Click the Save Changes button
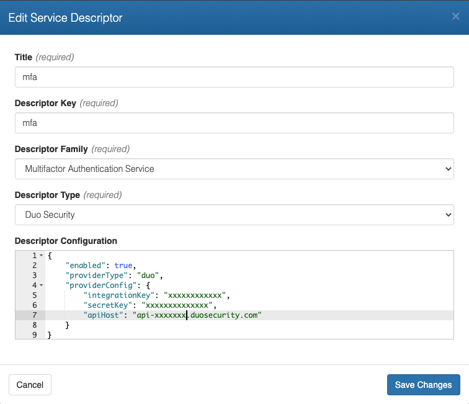The image size is (469, 404). pos(423,385)
